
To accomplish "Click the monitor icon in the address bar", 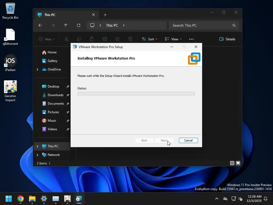I will pos(92,25).
